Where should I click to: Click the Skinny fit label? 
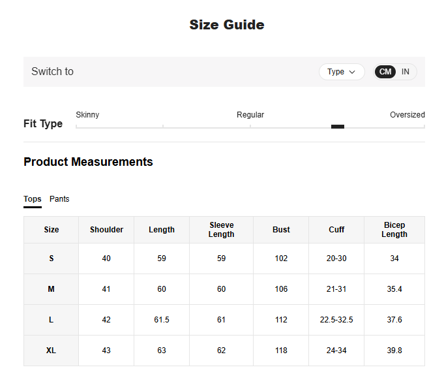coord(87,115)
